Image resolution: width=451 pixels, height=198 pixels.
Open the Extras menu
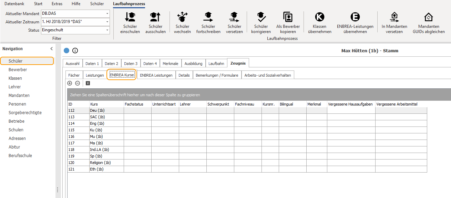tap(57, 4)
